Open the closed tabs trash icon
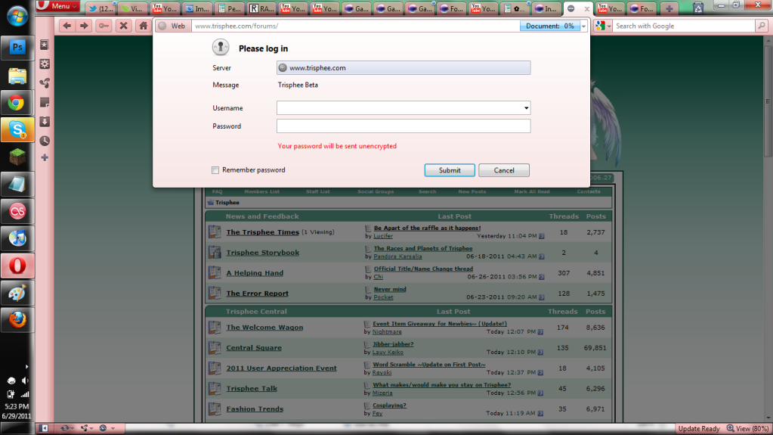 click(x=698, y=8)
